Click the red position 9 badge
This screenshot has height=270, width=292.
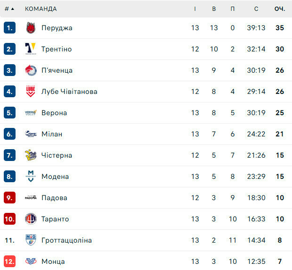[10, 198]
